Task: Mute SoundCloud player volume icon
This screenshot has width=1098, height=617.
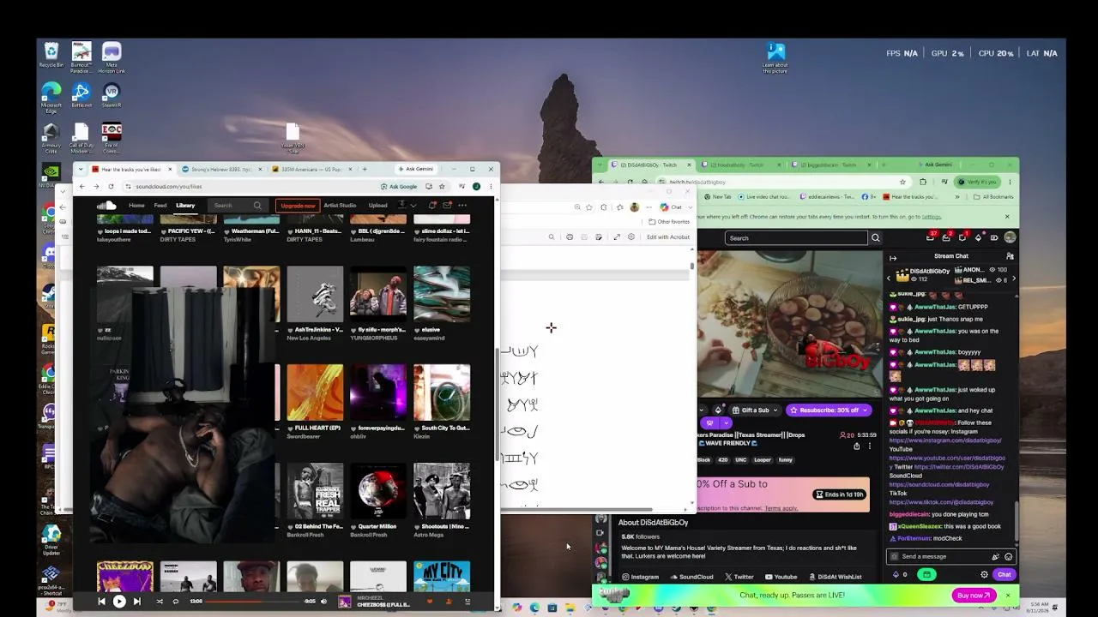Action: pyautogui.click(x=323, y=602)
